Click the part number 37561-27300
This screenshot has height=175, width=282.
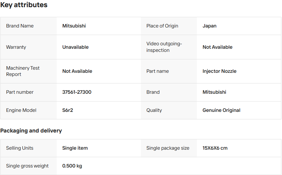pyautogui.click(x=77, y=92)
